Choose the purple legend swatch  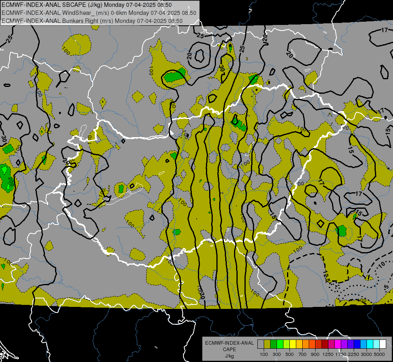pyautogui.click(x=344, y=344)
